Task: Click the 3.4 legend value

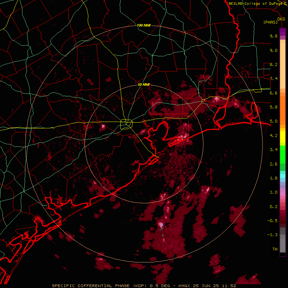Action: pos(274,150)
